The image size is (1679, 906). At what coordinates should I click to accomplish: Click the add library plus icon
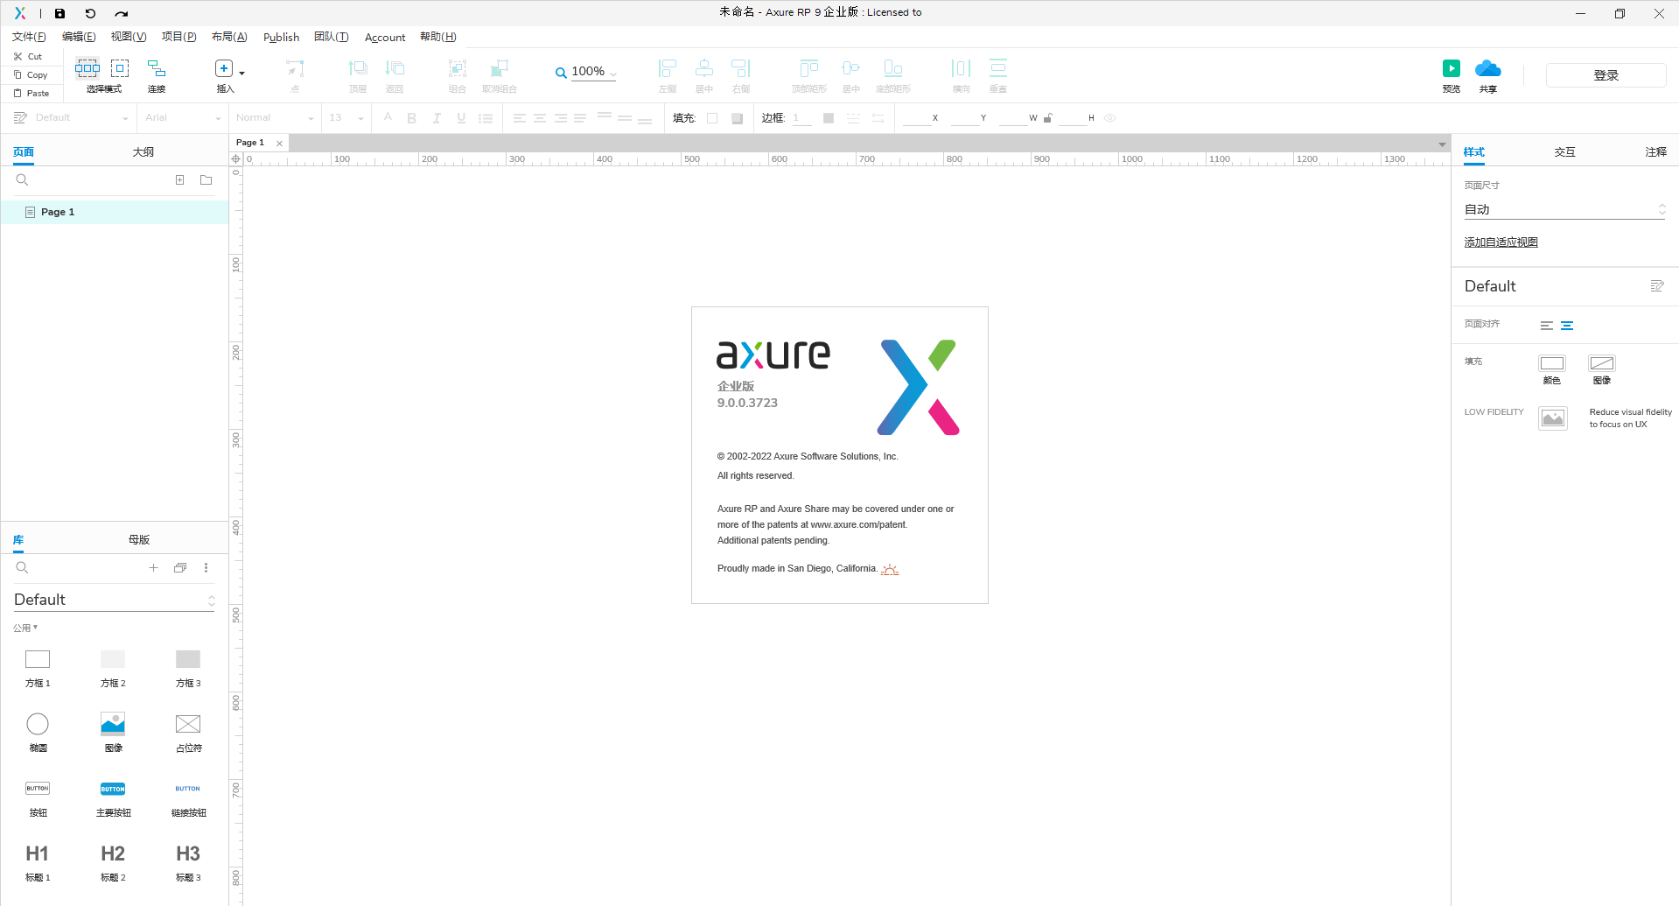click(x=153, y=567)
